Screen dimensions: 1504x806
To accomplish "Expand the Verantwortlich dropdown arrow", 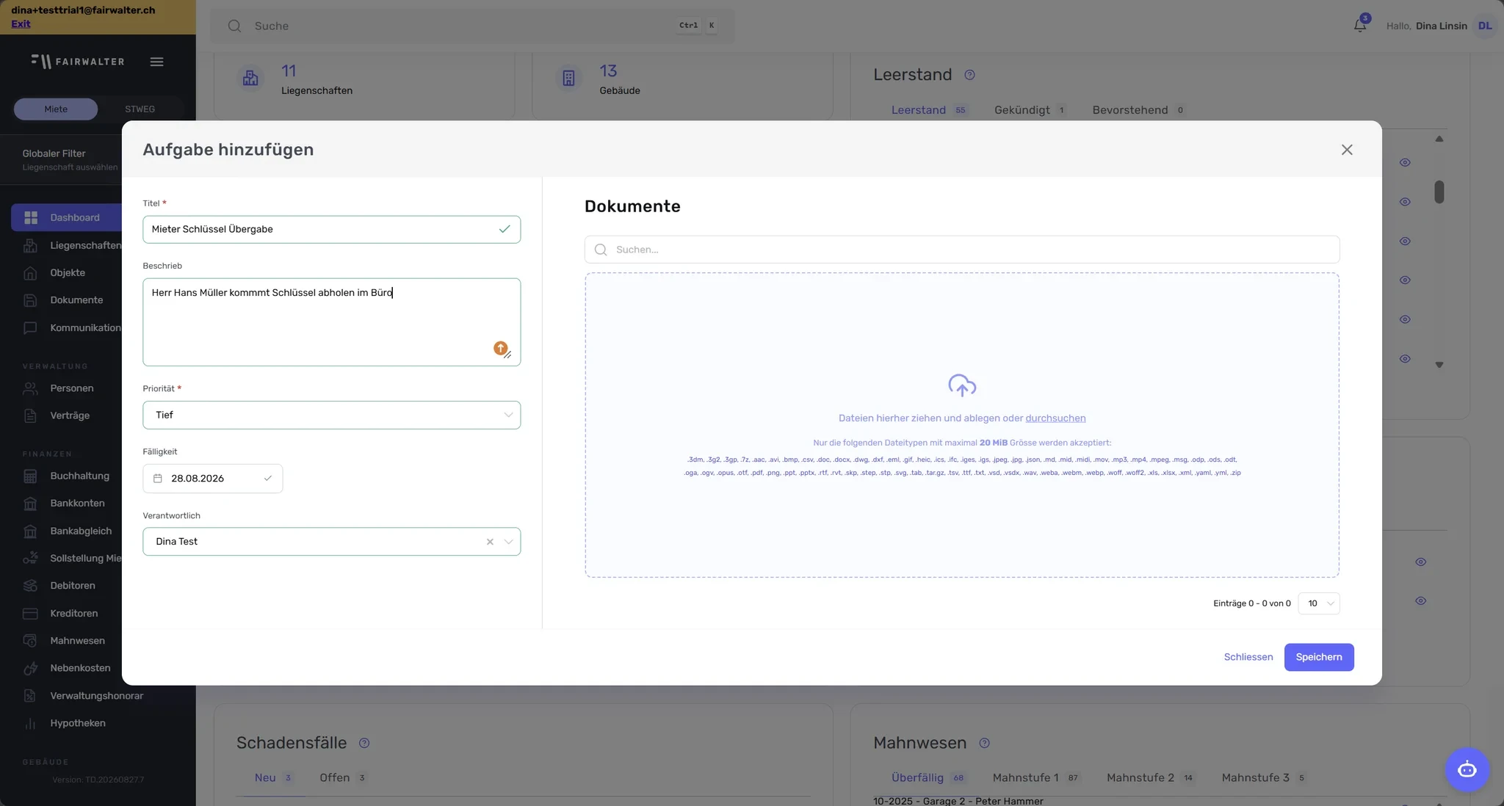I will [508, 542].
